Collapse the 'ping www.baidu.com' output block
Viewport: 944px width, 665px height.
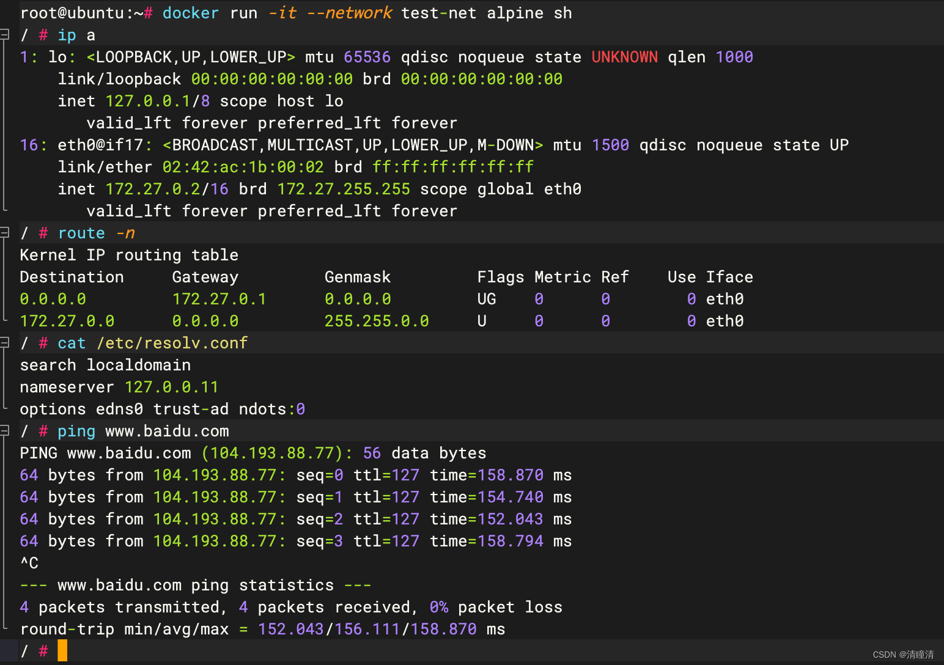click(x=4, y=431)
